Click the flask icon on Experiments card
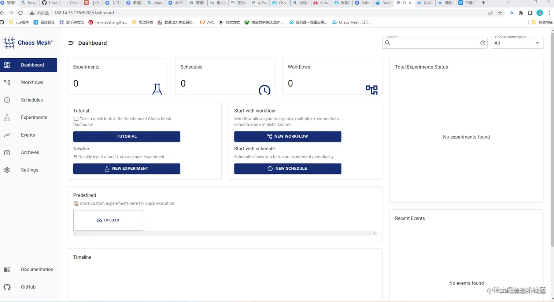The width and height of the screenshot is (554, 302). tap(157, 89)
